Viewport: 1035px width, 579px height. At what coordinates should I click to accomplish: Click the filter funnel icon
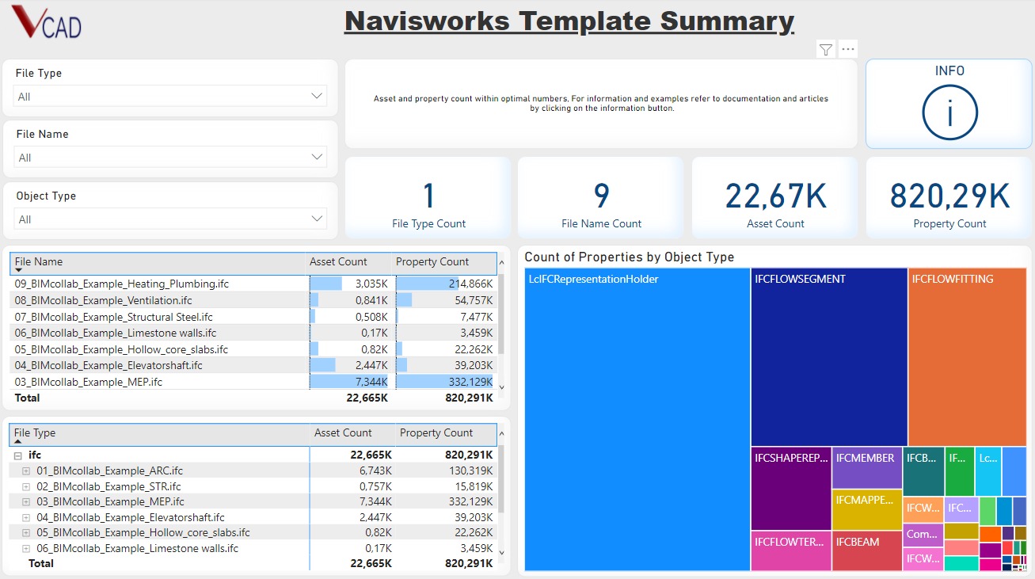[x=826, y=50]
